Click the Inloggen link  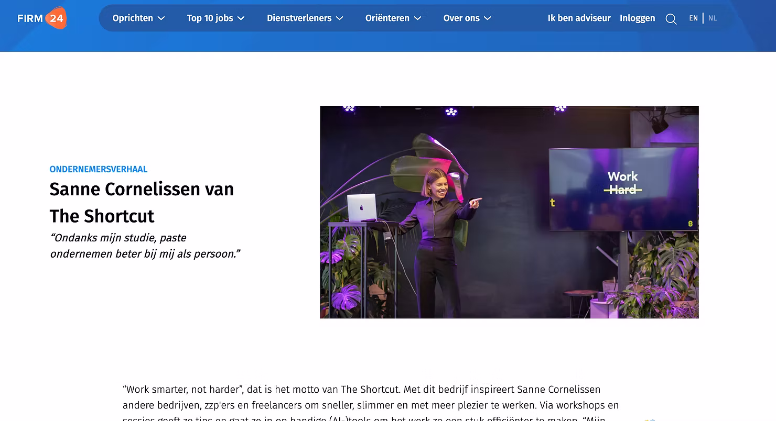[638, 18]
